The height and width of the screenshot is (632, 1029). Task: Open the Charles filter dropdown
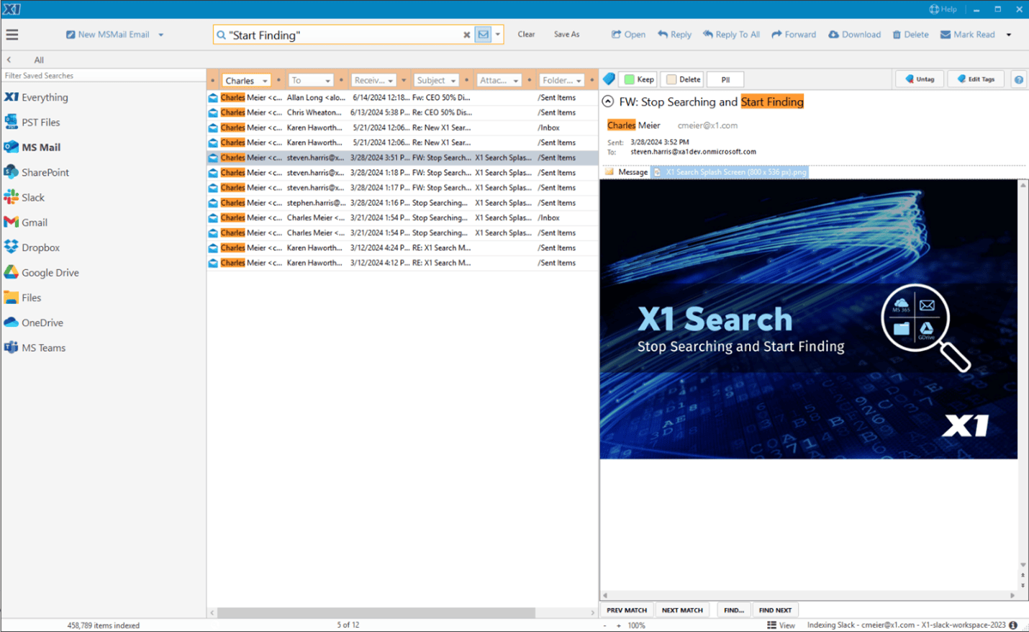(263, 80)
